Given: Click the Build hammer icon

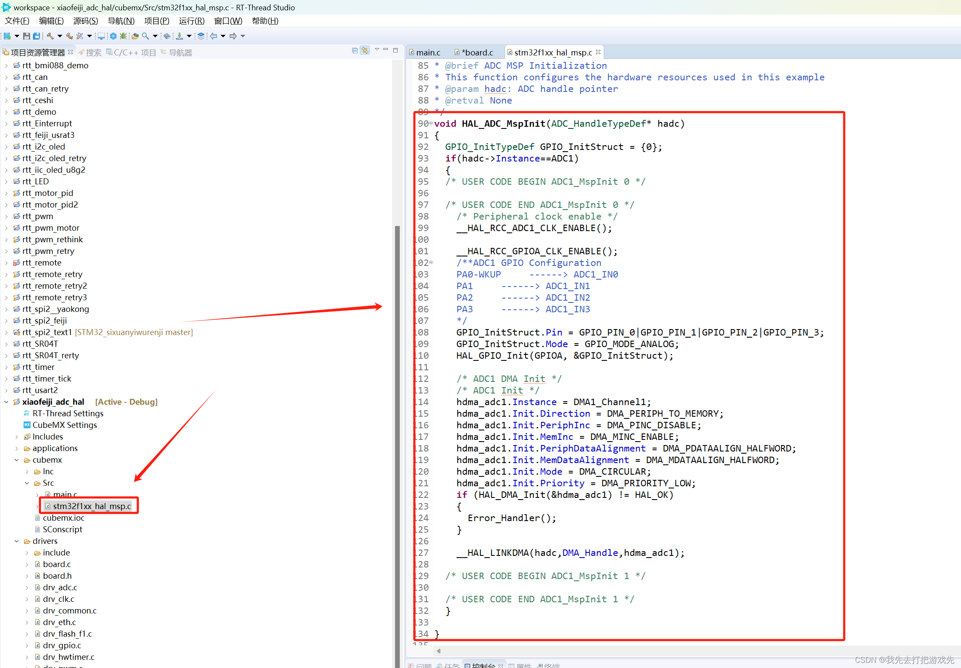Looking at the screenshot, I should tap(50, 36).
